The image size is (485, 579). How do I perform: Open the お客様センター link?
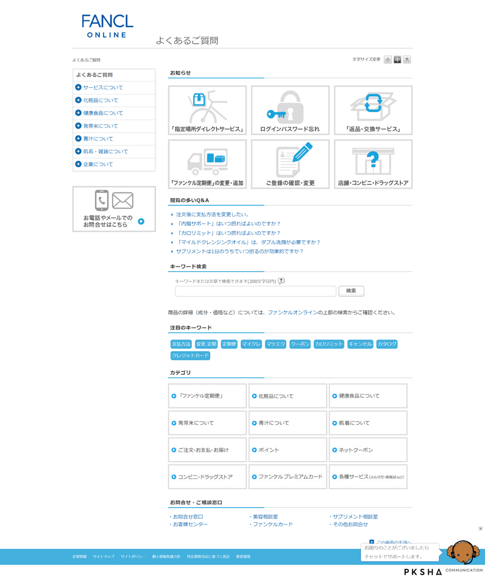pyautogui.click(x=190, y=524)
